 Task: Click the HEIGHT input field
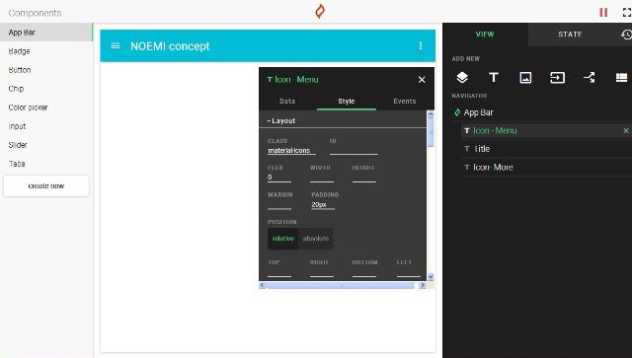click(x=364, y=178)
